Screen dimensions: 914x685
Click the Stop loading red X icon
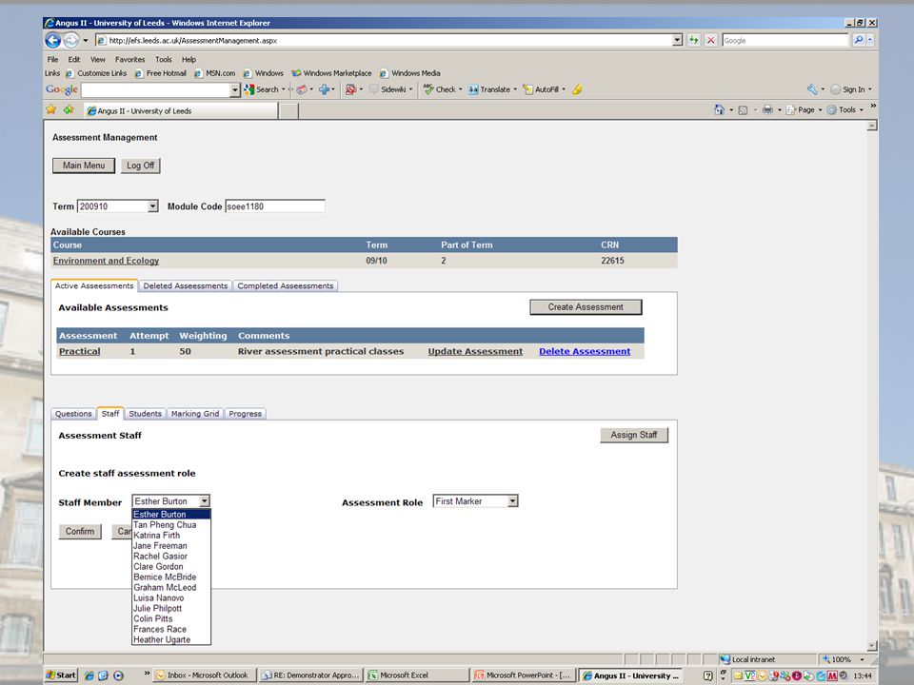click(x=710, y=40)
